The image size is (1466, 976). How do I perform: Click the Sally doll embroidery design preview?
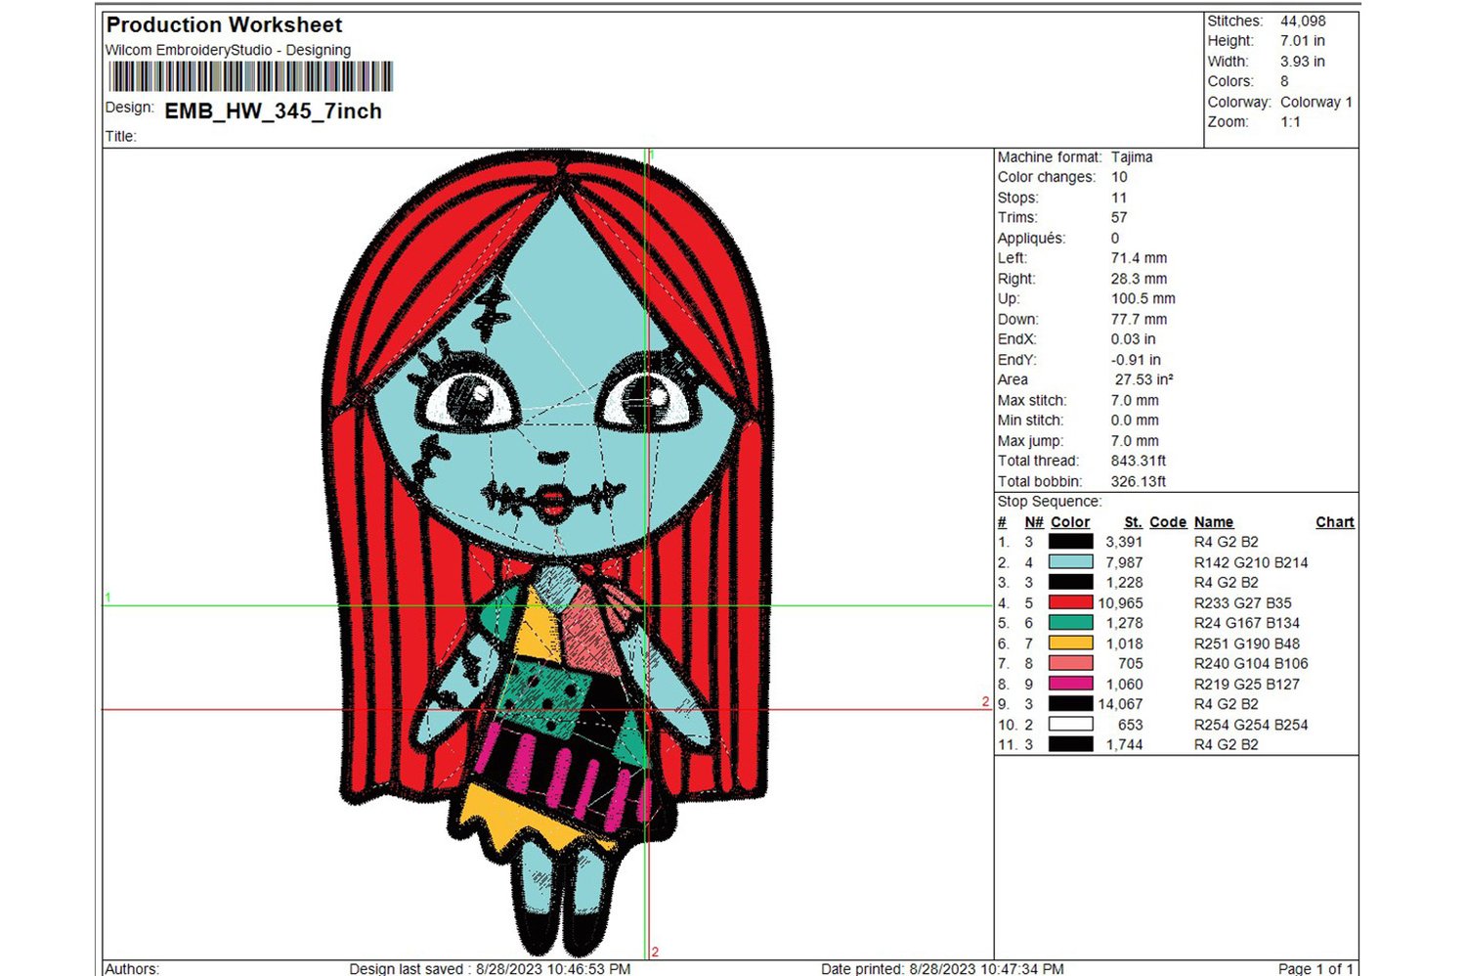pyautogui.click(x=548, y=553)
